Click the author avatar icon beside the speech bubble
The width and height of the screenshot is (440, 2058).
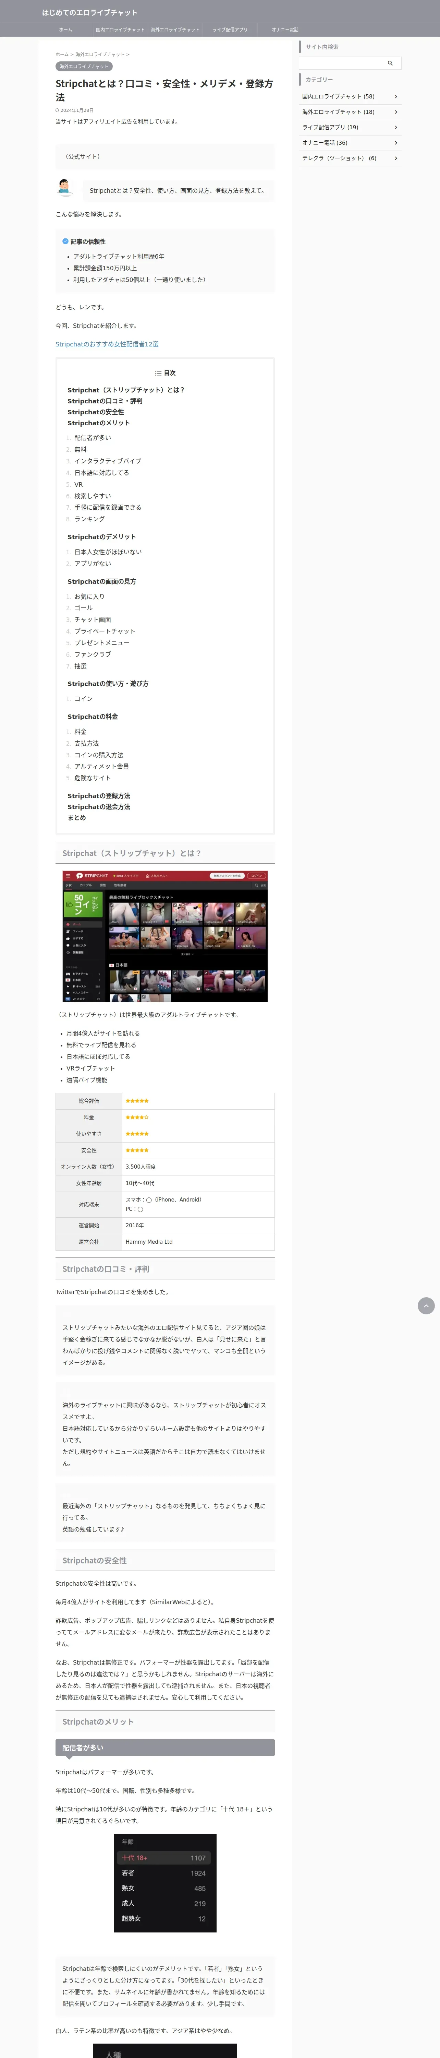[65, 188]
